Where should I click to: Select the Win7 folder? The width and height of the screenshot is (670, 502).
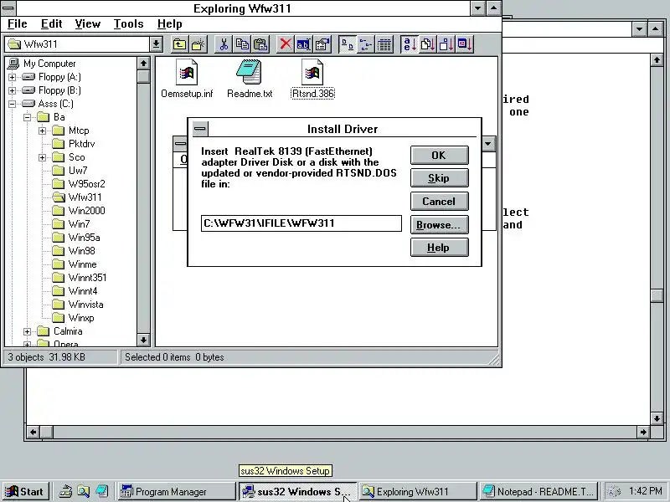[71, 224]
